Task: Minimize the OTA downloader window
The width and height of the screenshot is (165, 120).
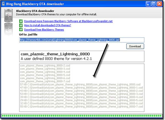Action: tap(148, 4)
